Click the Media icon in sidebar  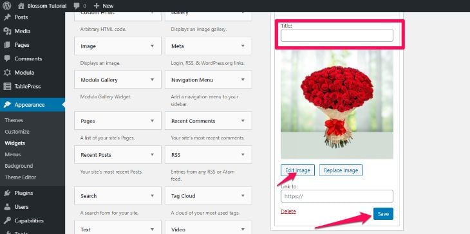(7, 31)
